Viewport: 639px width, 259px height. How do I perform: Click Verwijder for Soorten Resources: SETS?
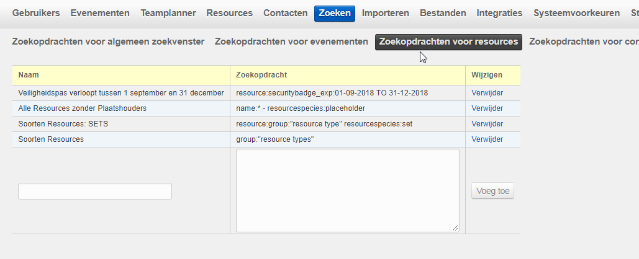point(487,124)
